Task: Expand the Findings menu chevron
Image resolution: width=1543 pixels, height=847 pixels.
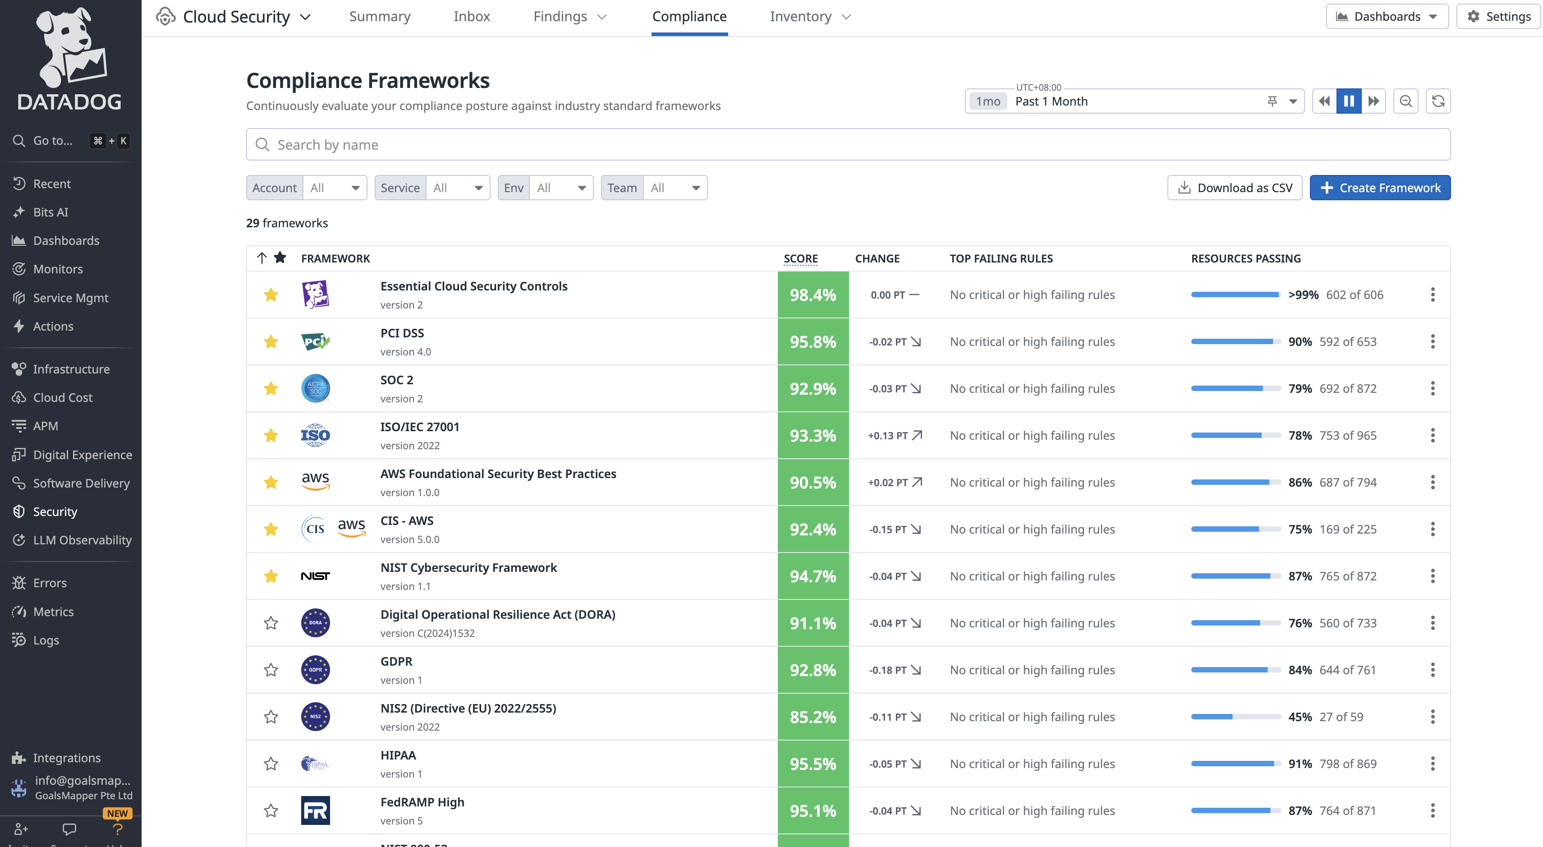Action: click(602, 18)
